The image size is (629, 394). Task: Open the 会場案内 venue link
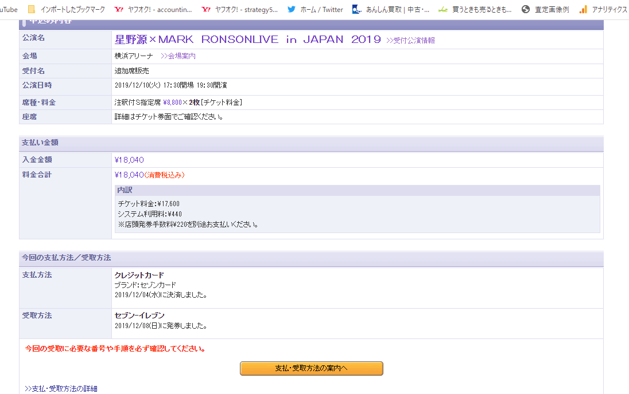(178, 56)
